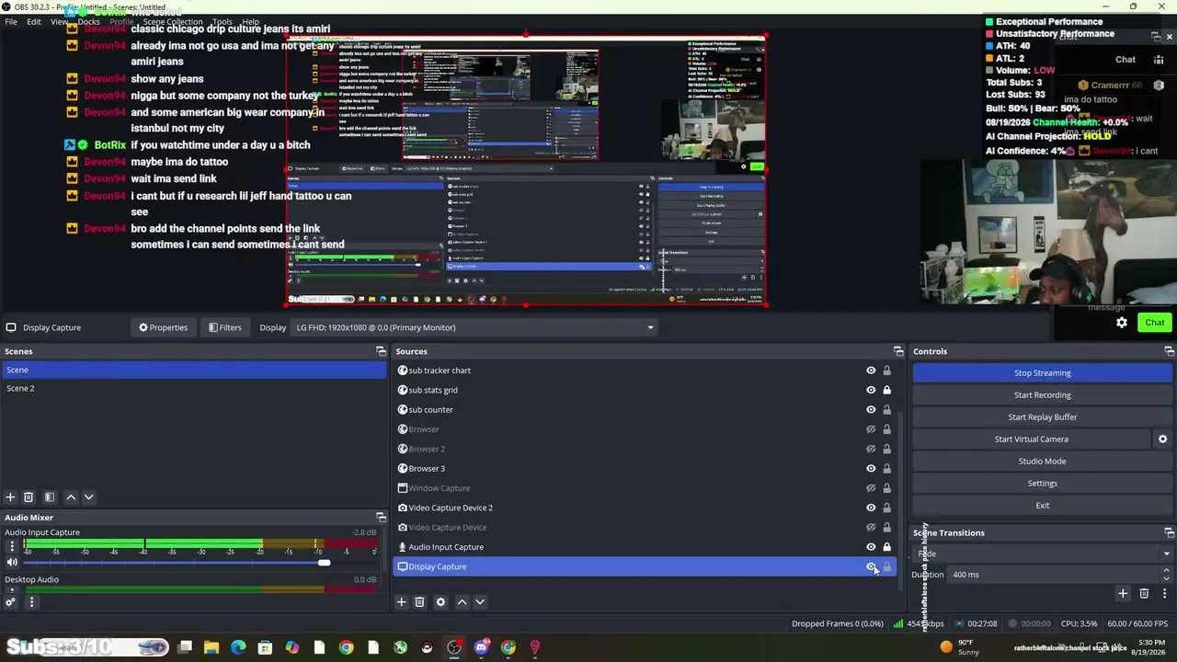Viewport: 1177px width, 662px height.
Task: Open Audio Mixer options menu at panel bottom
Action: point(31,602)
